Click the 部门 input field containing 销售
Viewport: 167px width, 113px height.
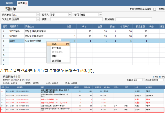tap(90, 14)
